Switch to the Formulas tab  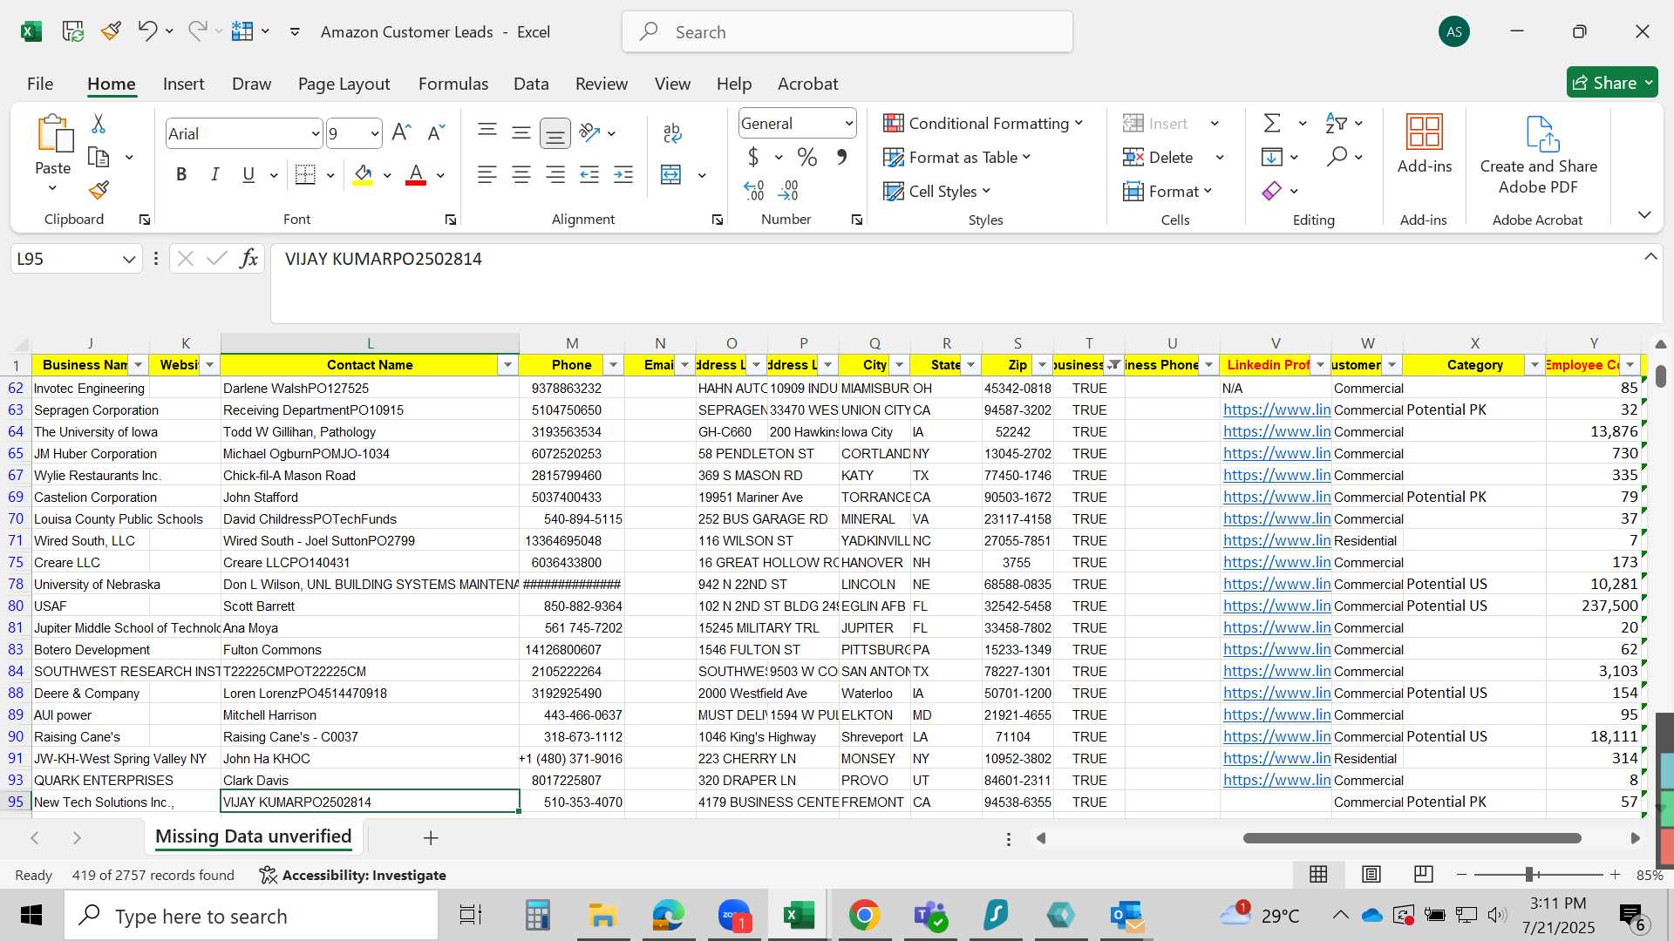click(x=453, y=84)
